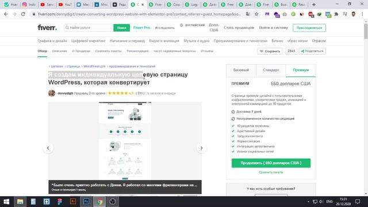Open a new browser tab with plus icon

pyautogui.click(x=314, y=5)
